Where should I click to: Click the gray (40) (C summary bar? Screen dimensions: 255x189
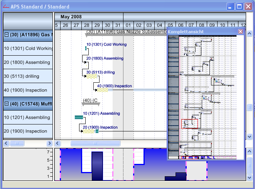click(91, 104)
